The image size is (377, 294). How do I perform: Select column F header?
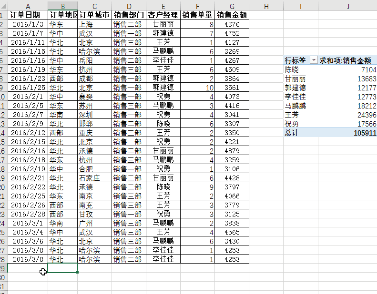(198, 6)
